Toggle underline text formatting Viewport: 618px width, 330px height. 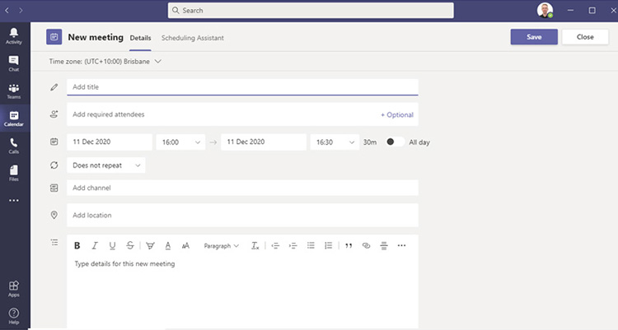(x=112, y=245)
